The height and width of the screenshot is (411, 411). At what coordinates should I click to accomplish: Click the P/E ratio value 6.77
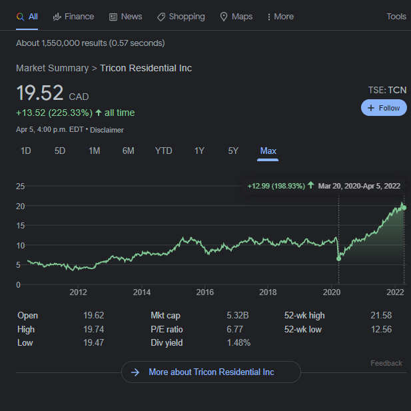[x=234, y=329]
